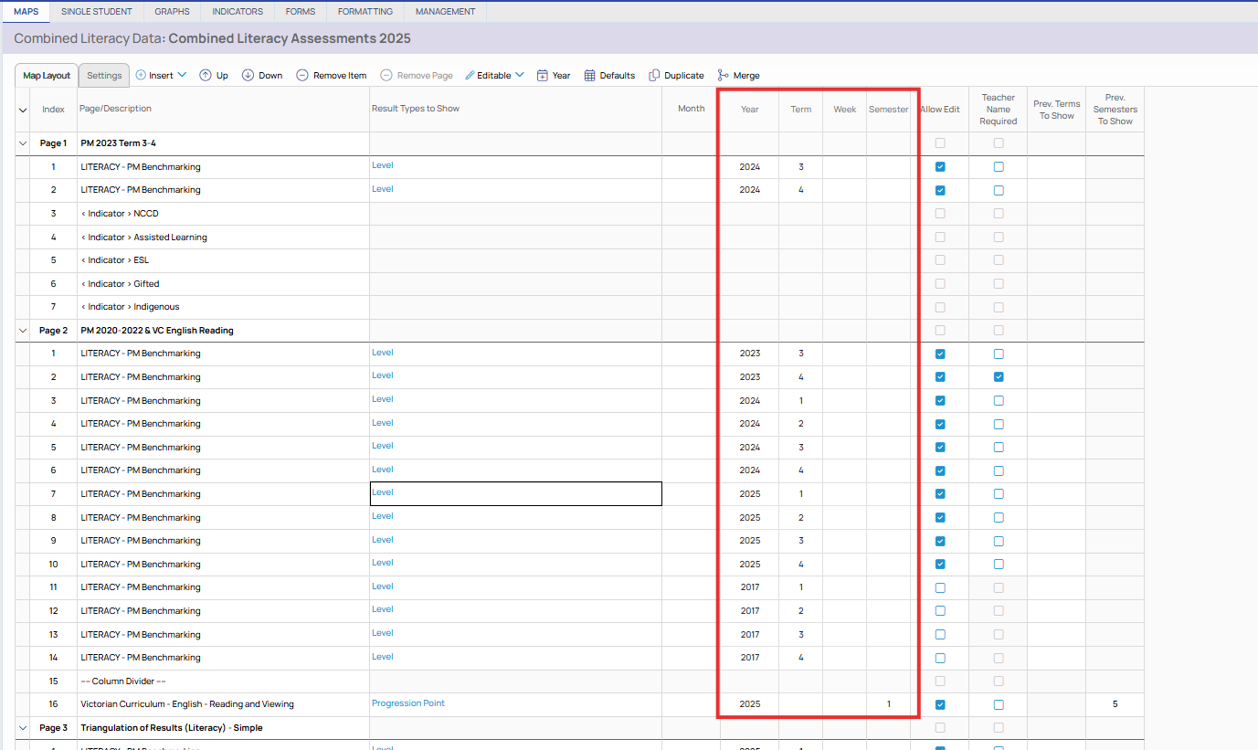Viewport: 1258px width, 750px height.
Task: Select the PM 2023 Term 3-4 page title
Action: [119, 143]
